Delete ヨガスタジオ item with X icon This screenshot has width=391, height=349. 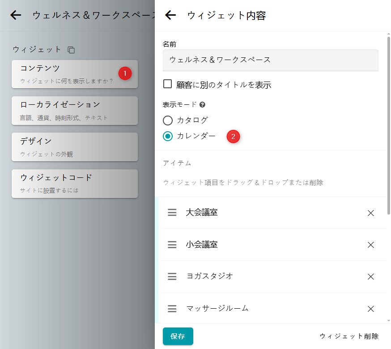370,276
